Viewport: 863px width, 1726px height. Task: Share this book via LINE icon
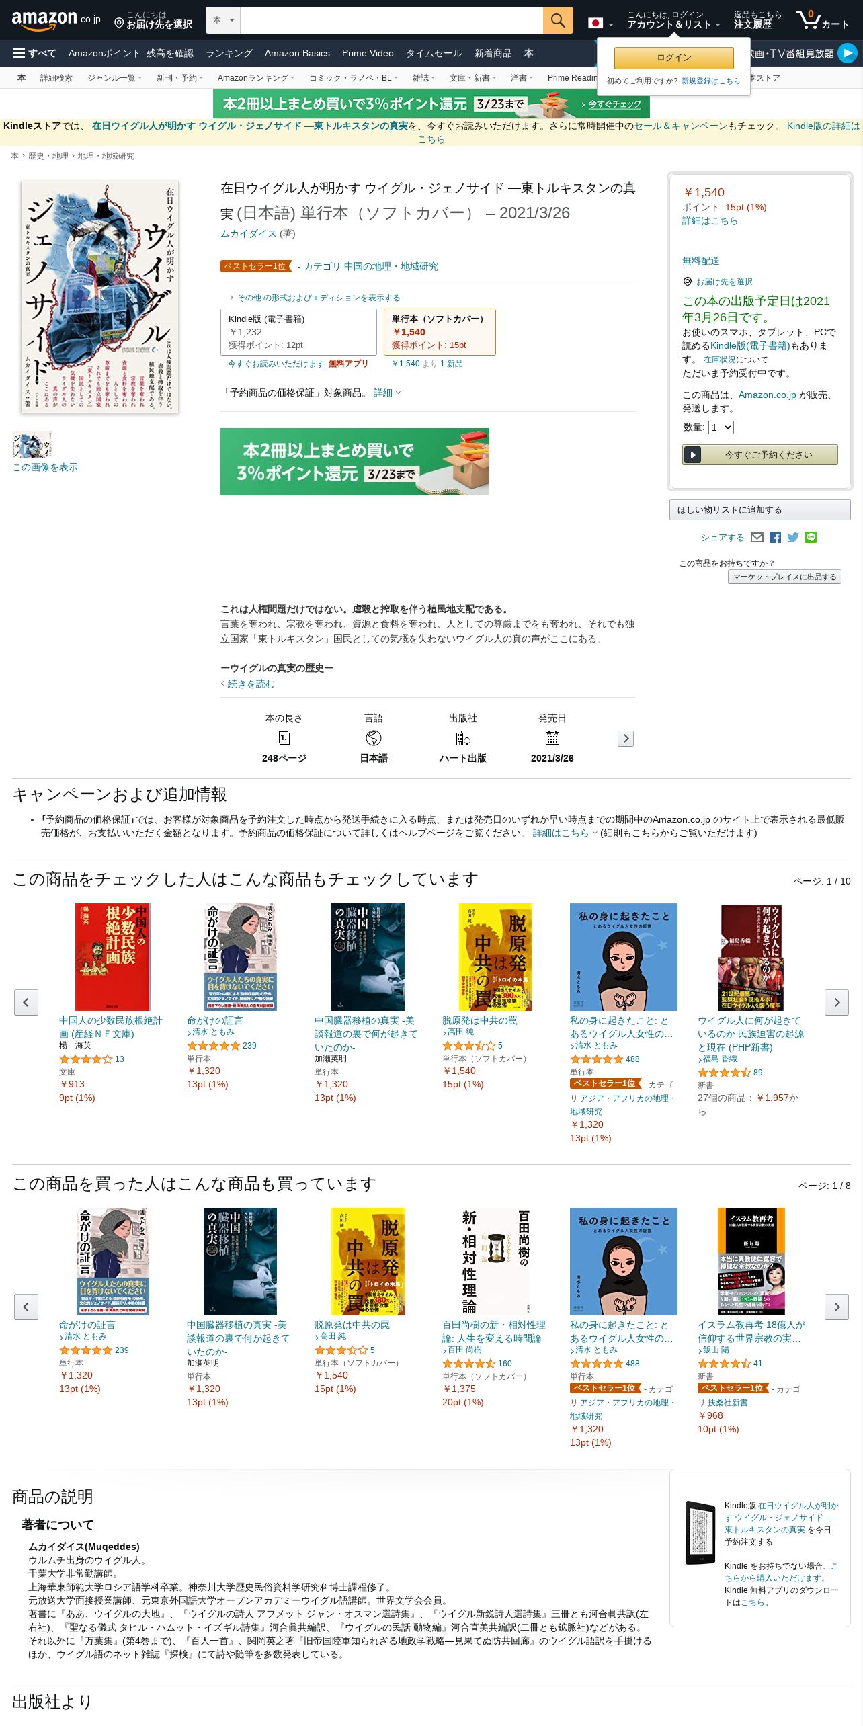(x=811, y=538)
